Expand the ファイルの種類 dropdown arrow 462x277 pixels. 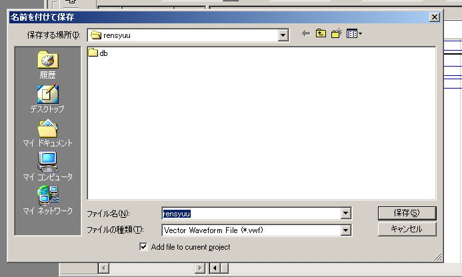pyautogui.click(x=345, y=230)
